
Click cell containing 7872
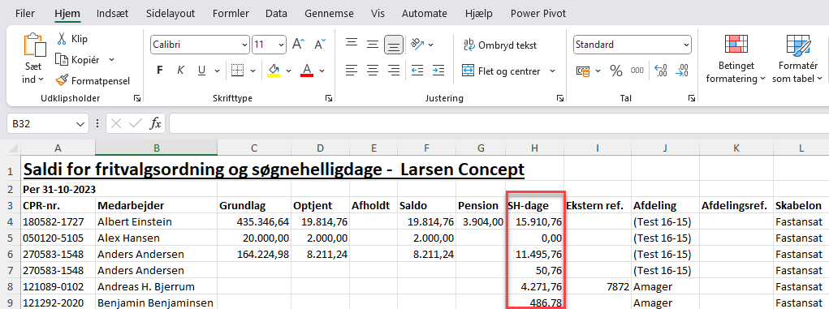[x=598, y=287]
